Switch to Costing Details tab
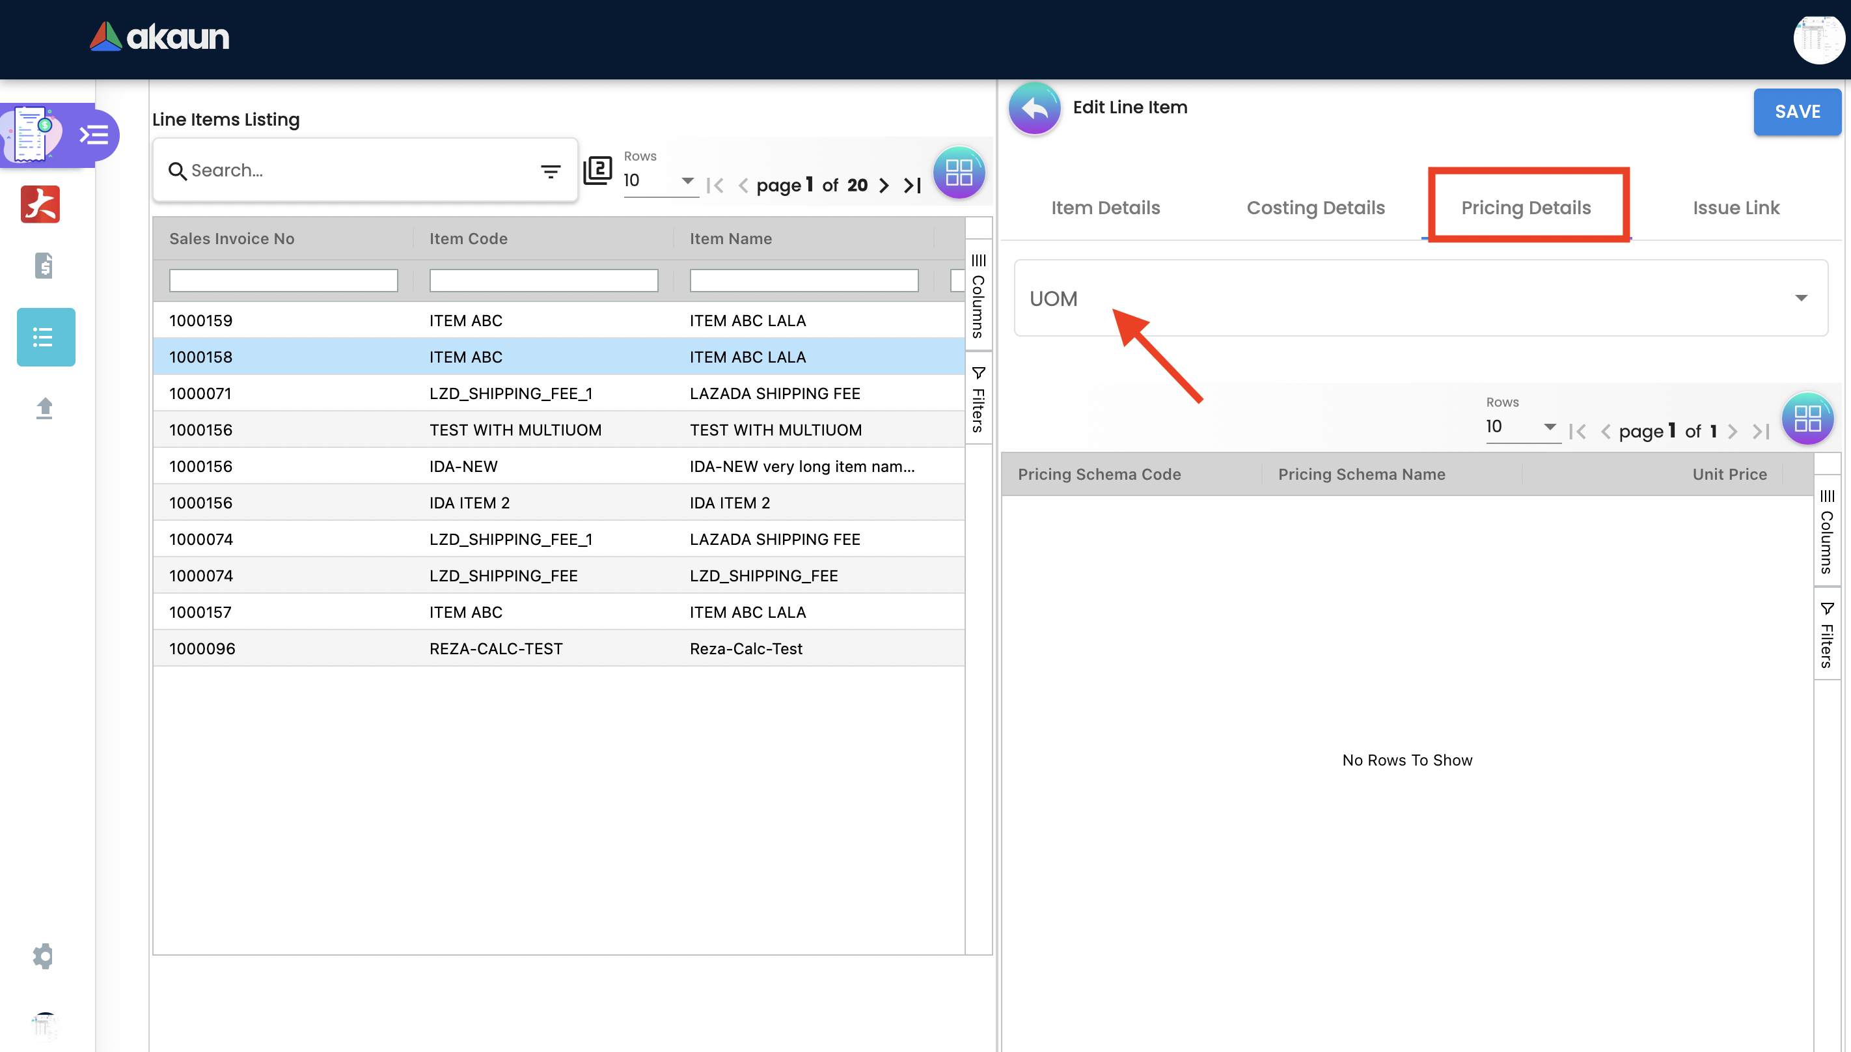This screenshot has height=1052, width=1851. point(1315,208)
